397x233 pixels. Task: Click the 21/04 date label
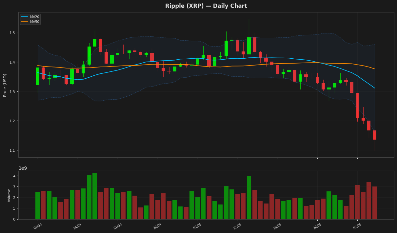[117, 226]
